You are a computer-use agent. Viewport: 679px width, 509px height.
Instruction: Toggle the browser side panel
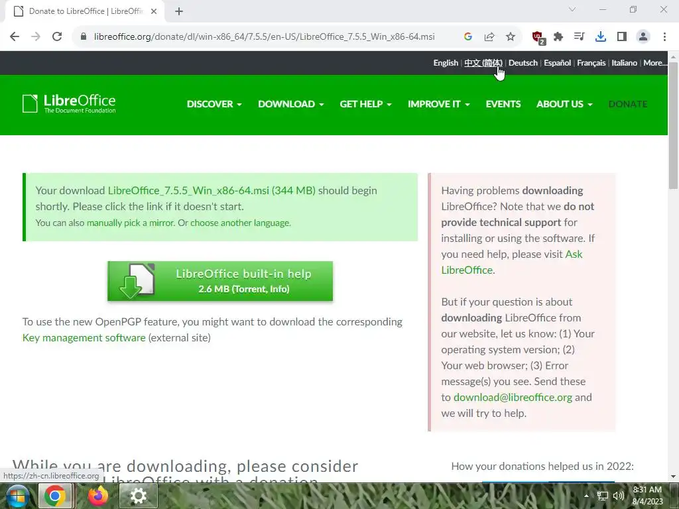pos(622,37)
